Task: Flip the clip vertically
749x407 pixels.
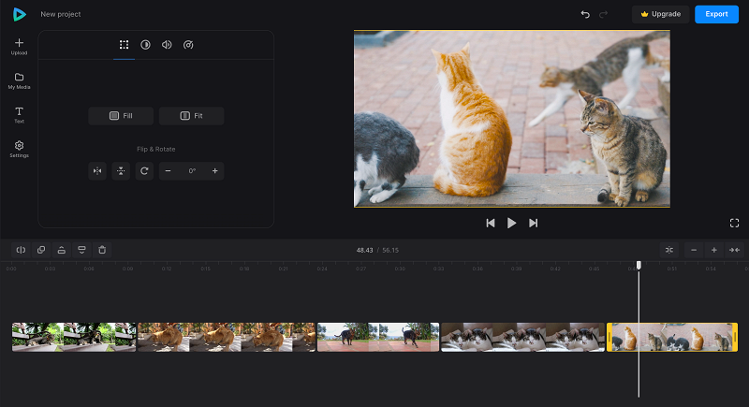Action: pos(121,171)
